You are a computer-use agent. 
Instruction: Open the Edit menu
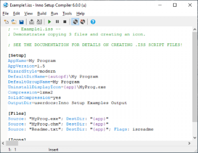[16, 13]
